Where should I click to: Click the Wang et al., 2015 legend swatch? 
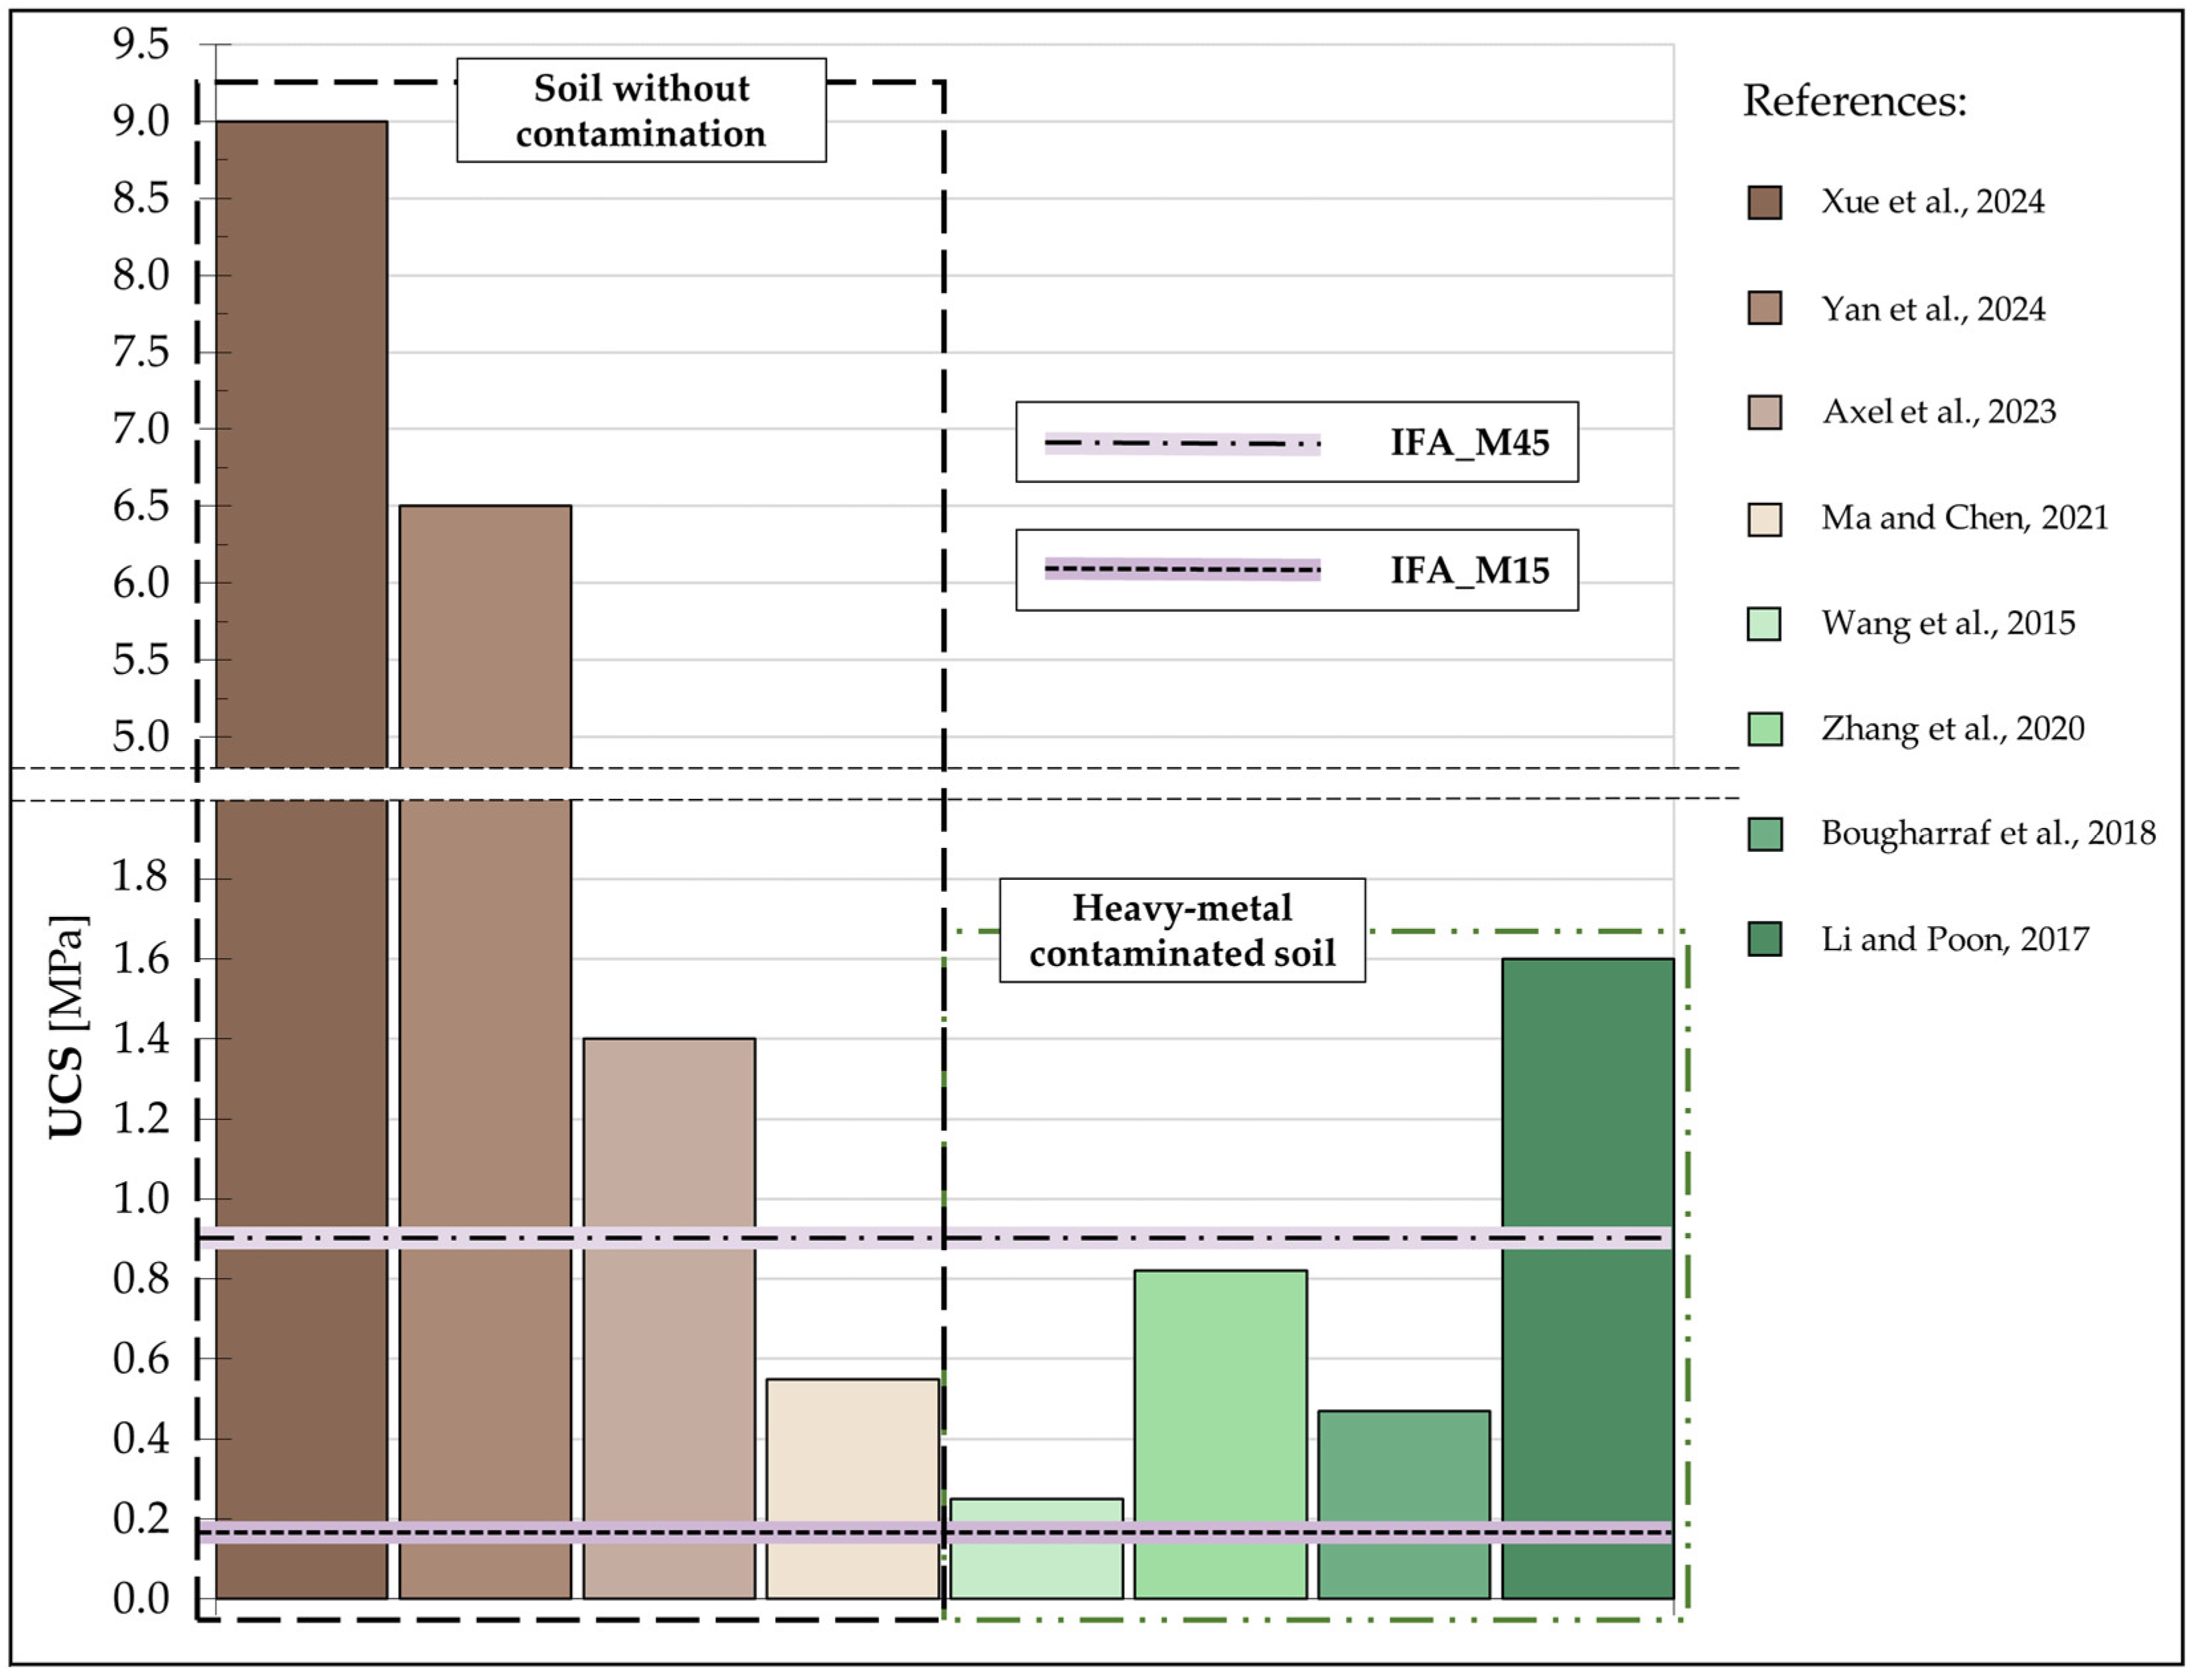click(1764, 624)
